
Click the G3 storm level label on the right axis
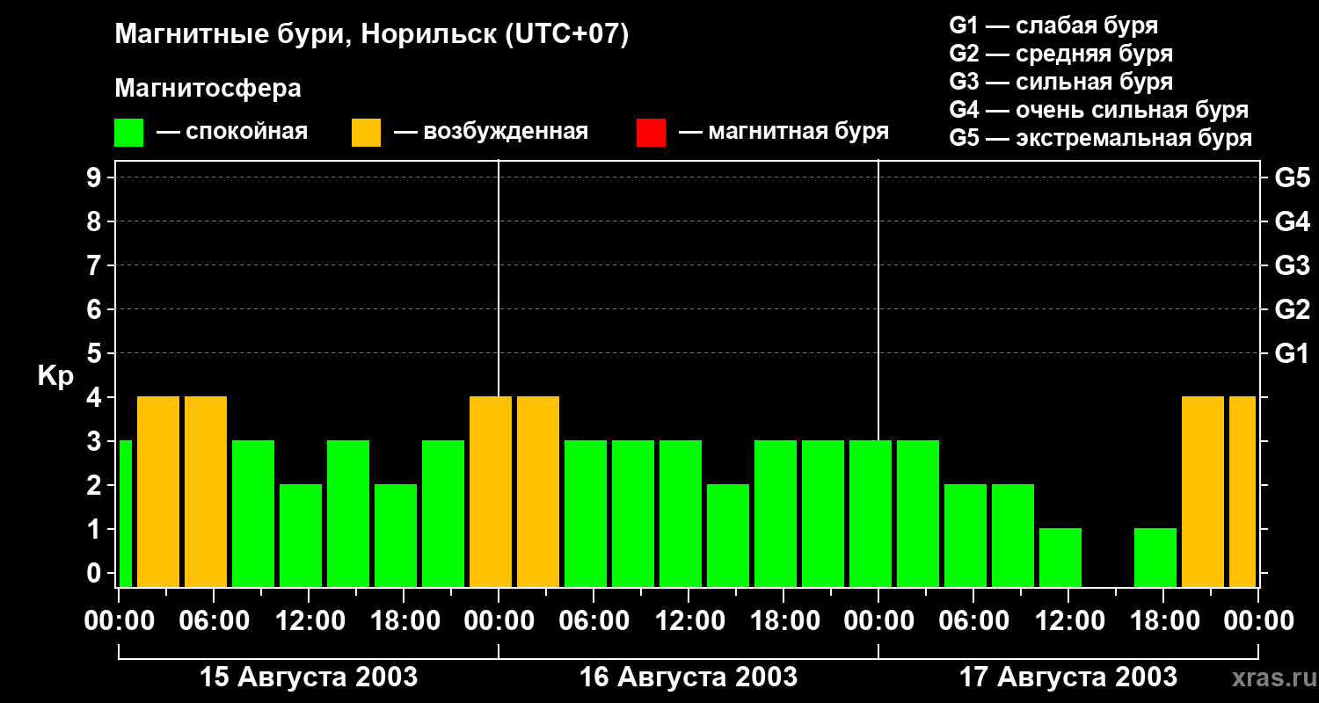point(1292,265)
